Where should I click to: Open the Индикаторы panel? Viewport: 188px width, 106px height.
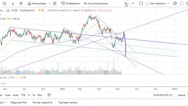click(37, 4)
